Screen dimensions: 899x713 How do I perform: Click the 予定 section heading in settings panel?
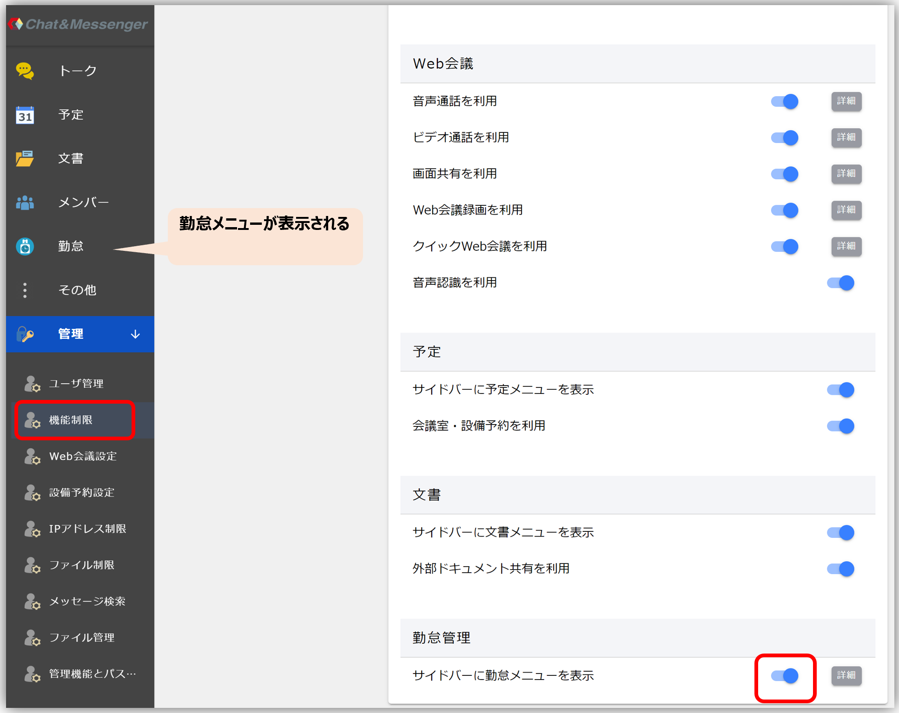pyautogui.click(x=427, y=352)
